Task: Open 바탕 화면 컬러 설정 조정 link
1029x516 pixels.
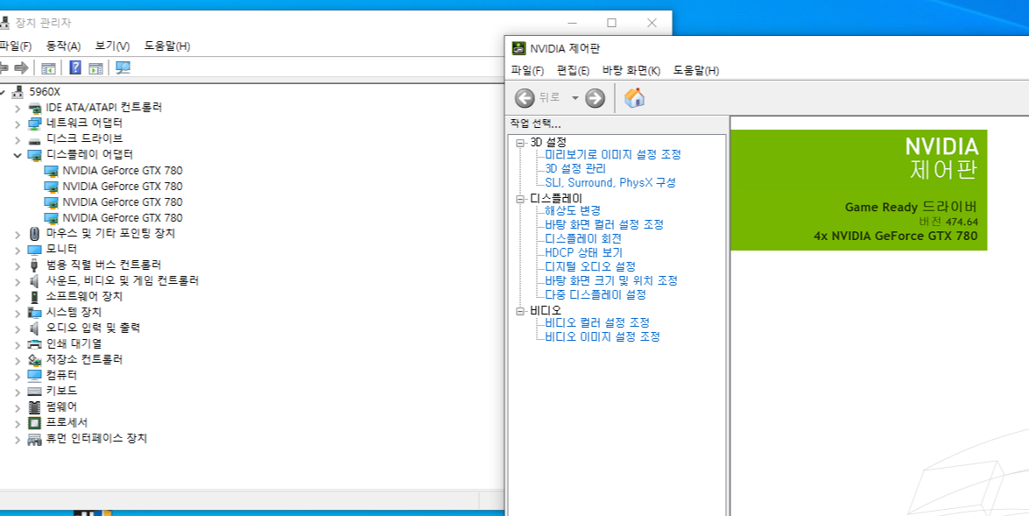Action: click(604, 224)
